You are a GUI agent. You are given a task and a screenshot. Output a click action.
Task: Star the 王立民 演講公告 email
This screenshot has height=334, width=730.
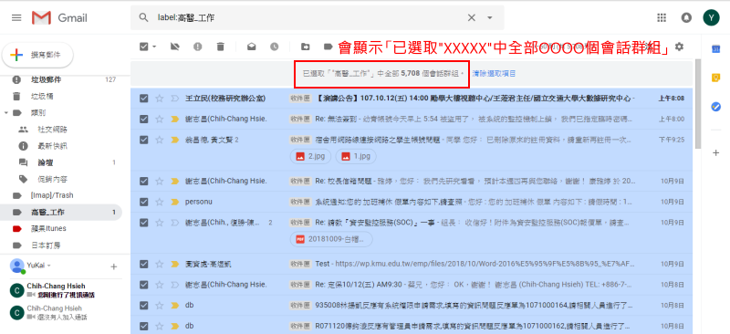pos(159,99)
